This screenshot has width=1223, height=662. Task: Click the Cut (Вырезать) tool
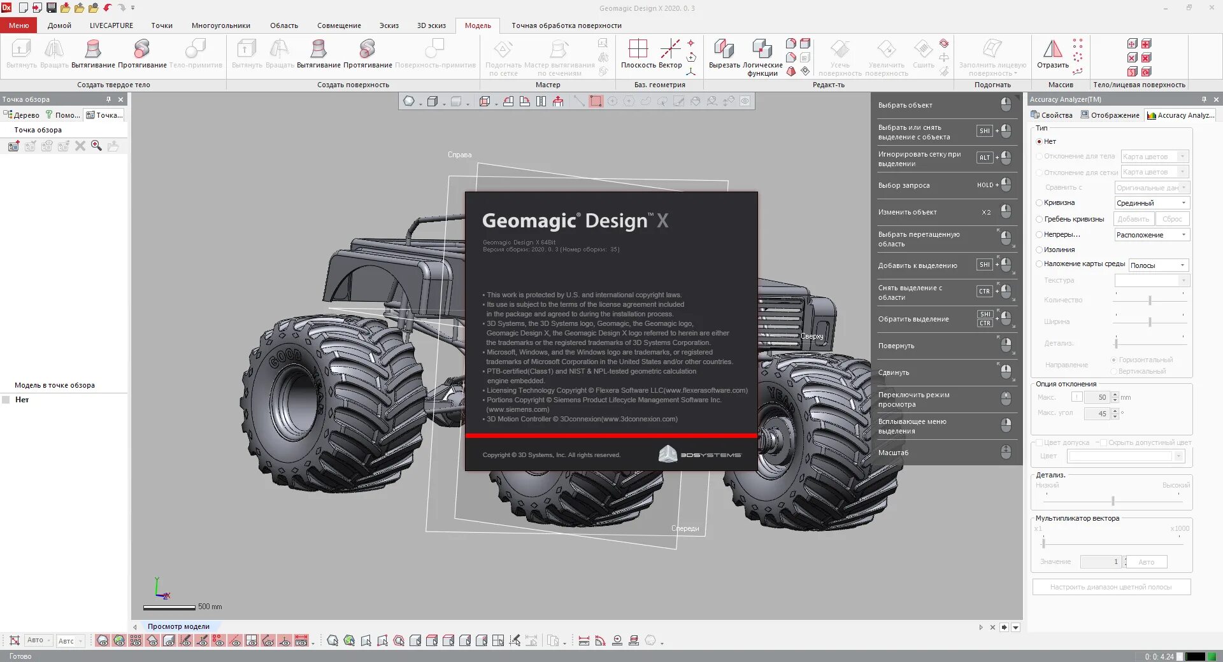pos(724,53)
